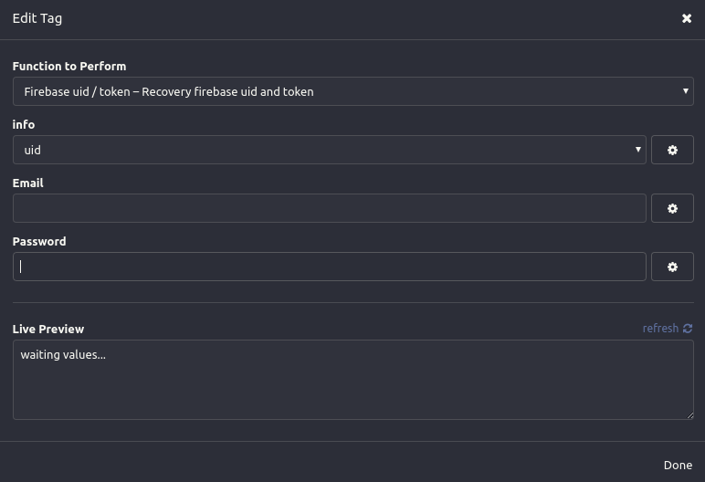Open the gear settings beside the info dropdown
Screen dimensions: 705x482
pyautogui.click(x=672, y=150)
